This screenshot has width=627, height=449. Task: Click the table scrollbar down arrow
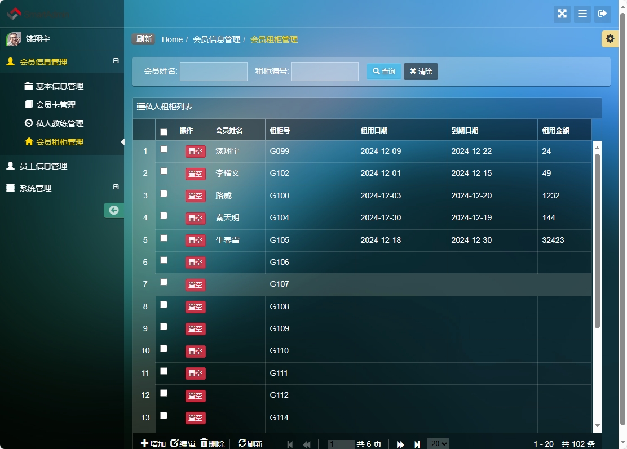tap(597, 425)
